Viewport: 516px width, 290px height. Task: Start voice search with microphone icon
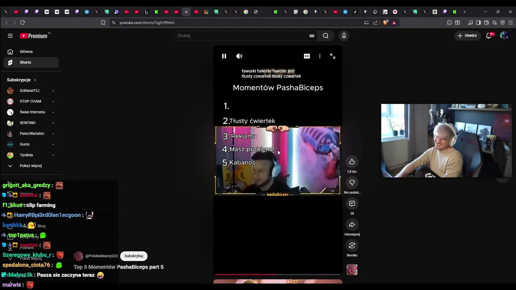[x=344, y=35]
